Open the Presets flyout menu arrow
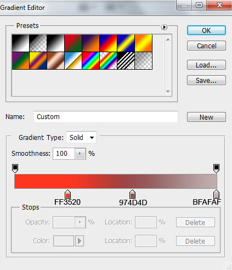 [x=164, y=27]
